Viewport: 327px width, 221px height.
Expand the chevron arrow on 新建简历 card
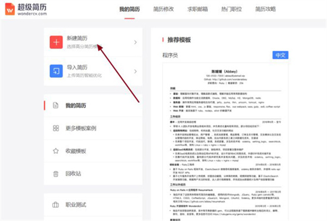(135, 42)
